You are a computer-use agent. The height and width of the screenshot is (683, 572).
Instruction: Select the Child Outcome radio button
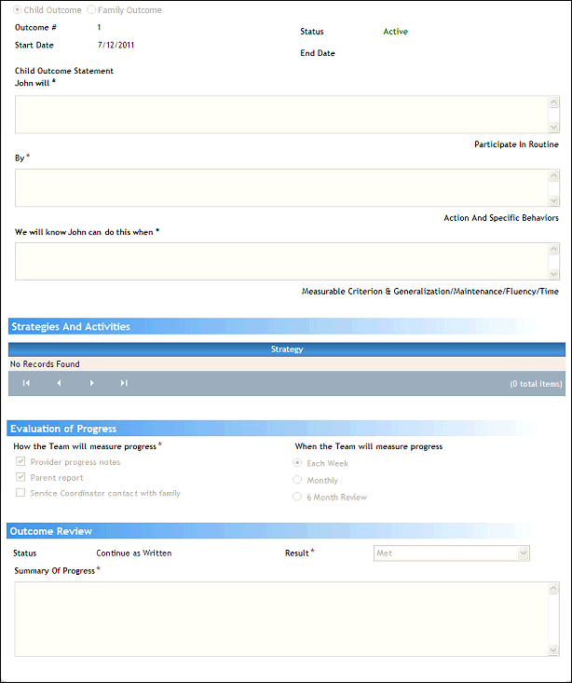pyautogui.click(x=19, y=10)
